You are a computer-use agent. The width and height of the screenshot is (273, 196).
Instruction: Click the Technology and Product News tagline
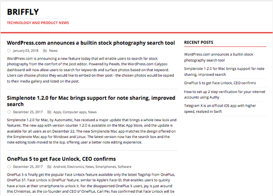point(38,23)
